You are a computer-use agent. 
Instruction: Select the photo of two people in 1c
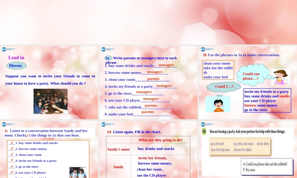pyautogui.click(x=78, y=172)
